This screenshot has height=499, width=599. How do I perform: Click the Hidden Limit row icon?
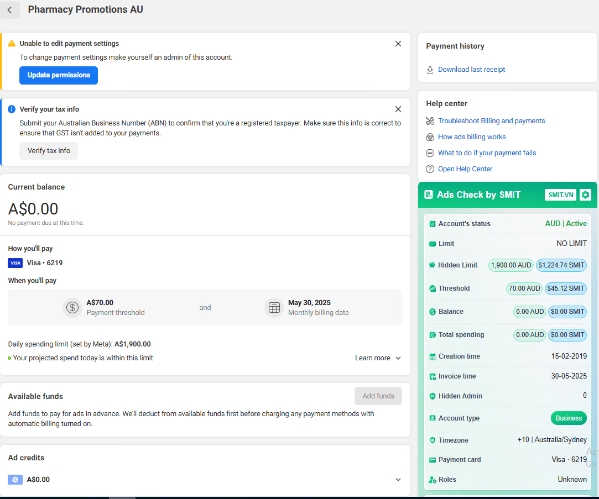(432, 265)
